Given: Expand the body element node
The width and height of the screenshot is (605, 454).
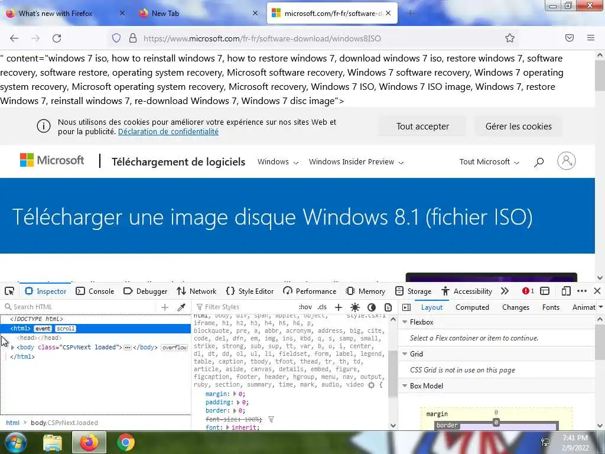Looking at the screenshot, I should (x=13, y=348).
